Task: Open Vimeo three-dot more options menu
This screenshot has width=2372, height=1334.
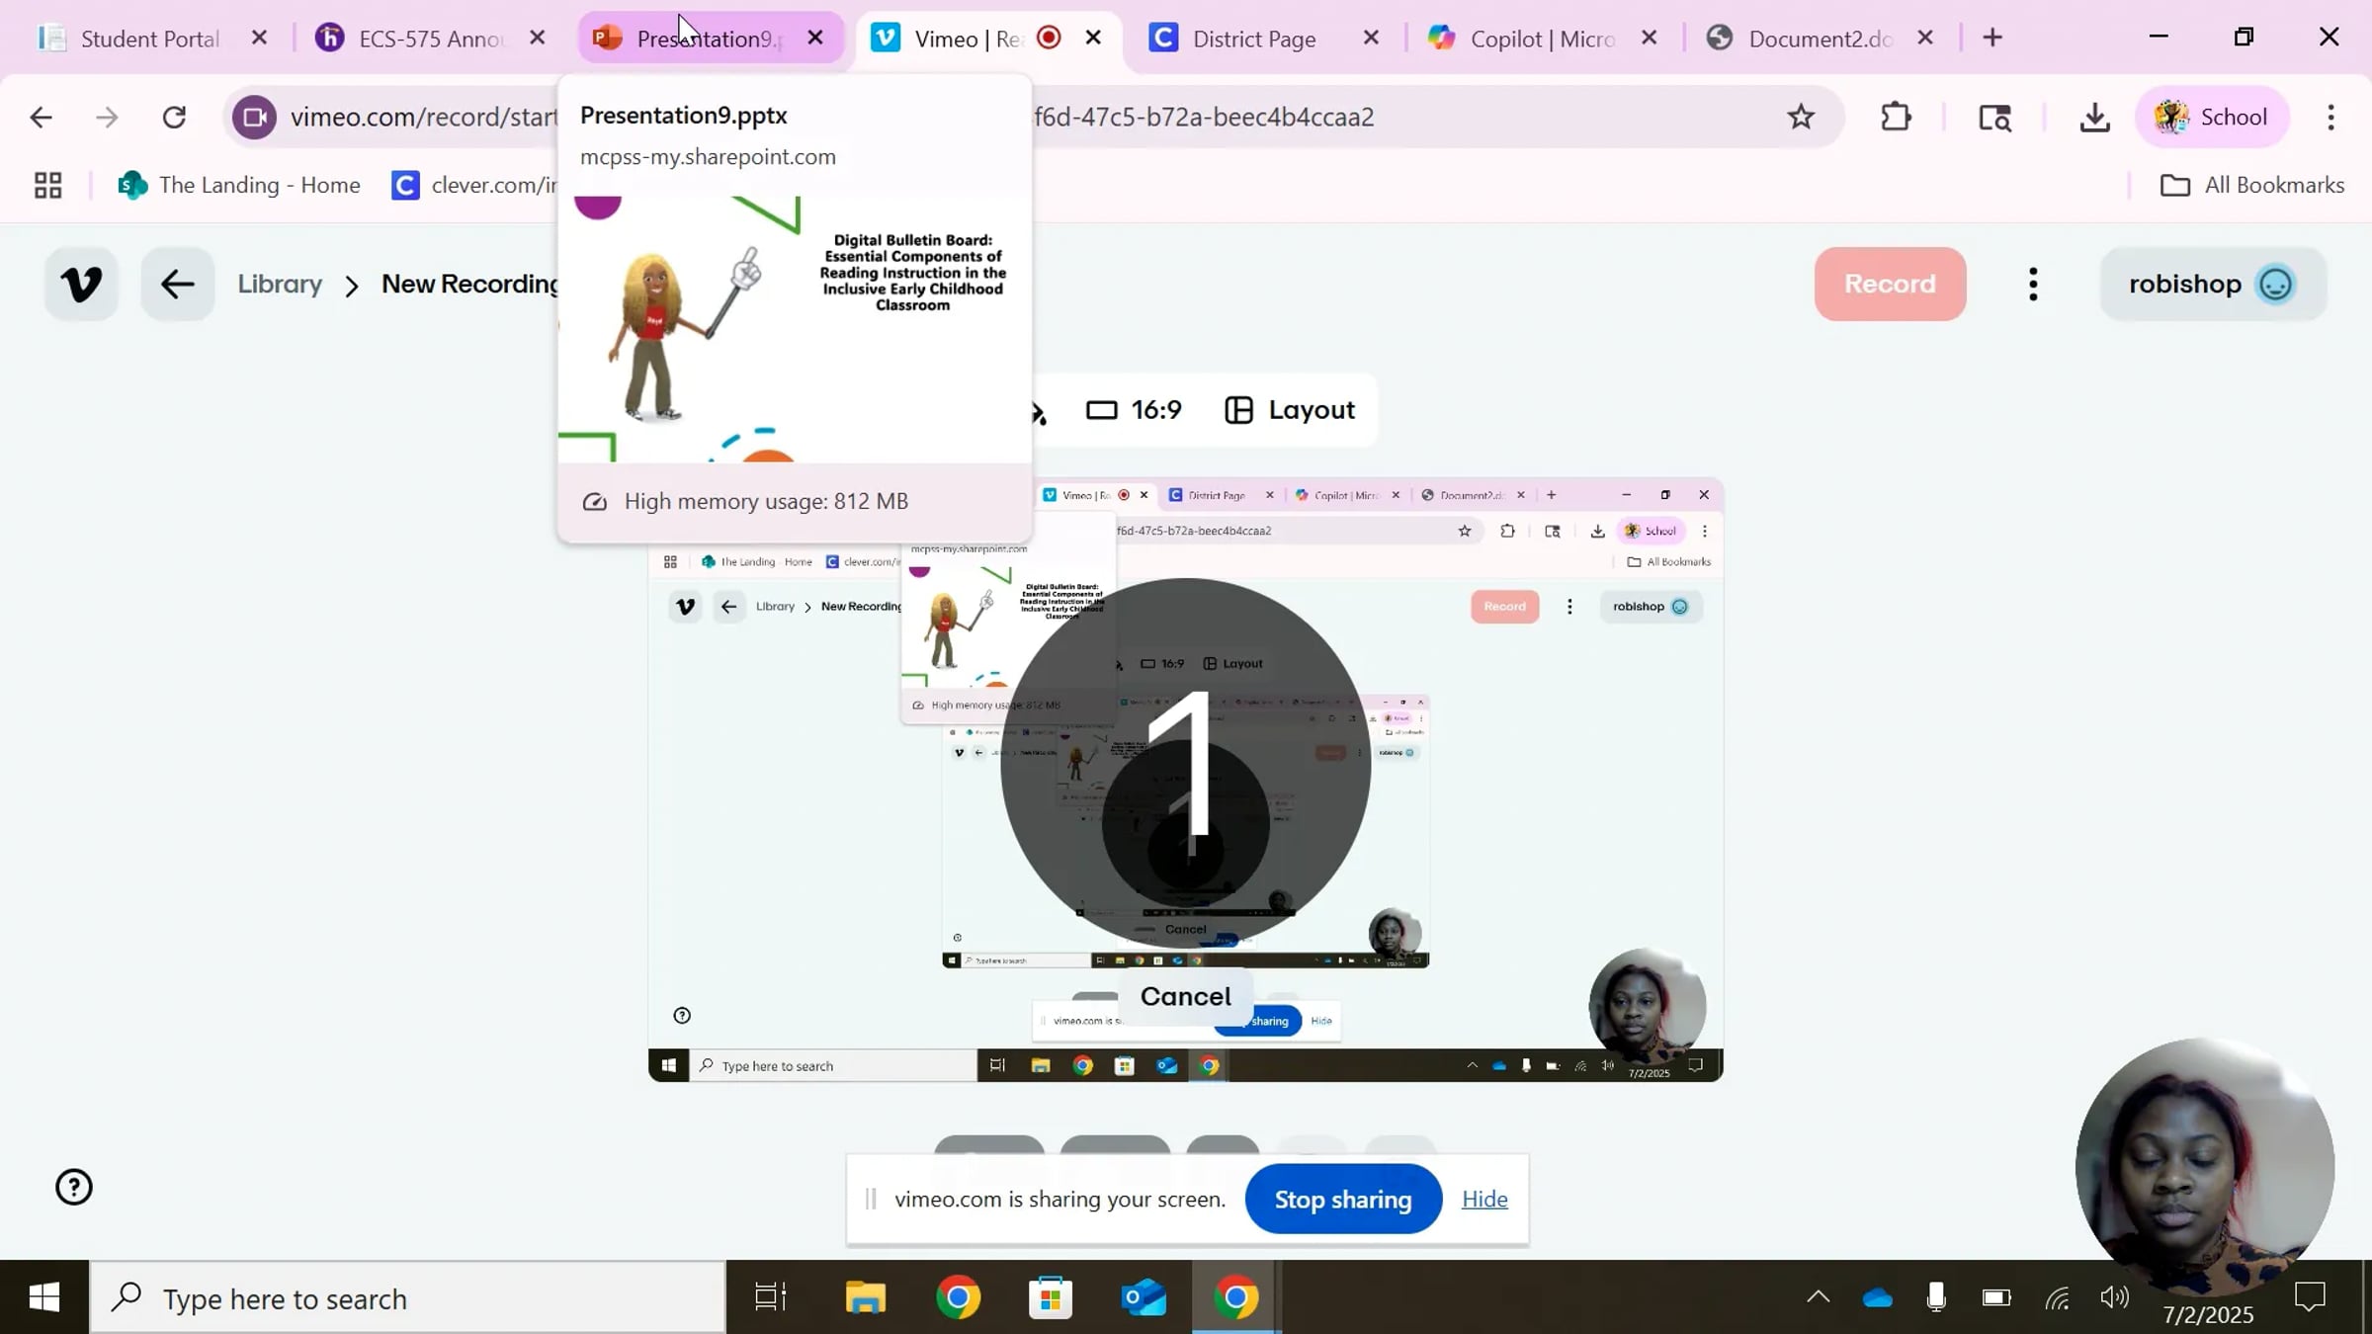Action: [x=2033, y=284]
